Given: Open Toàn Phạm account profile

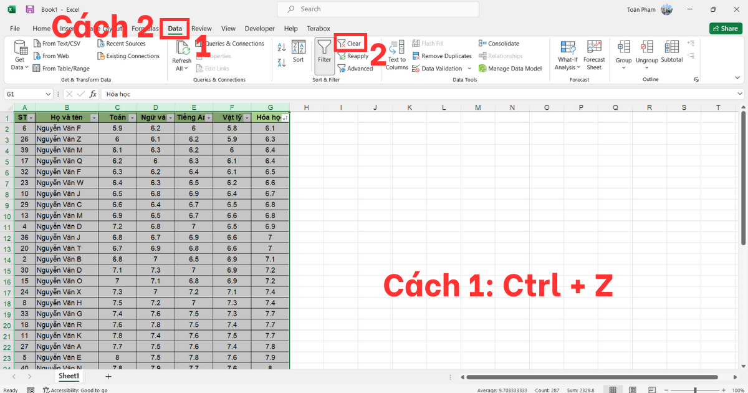Looking at the screenshot, I should [x=650, y=9].
